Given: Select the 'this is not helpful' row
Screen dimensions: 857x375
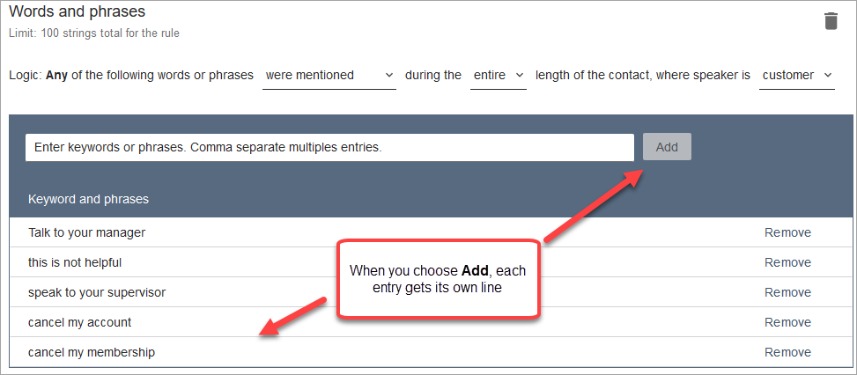Looking at the screenshot, I should 75,262.
